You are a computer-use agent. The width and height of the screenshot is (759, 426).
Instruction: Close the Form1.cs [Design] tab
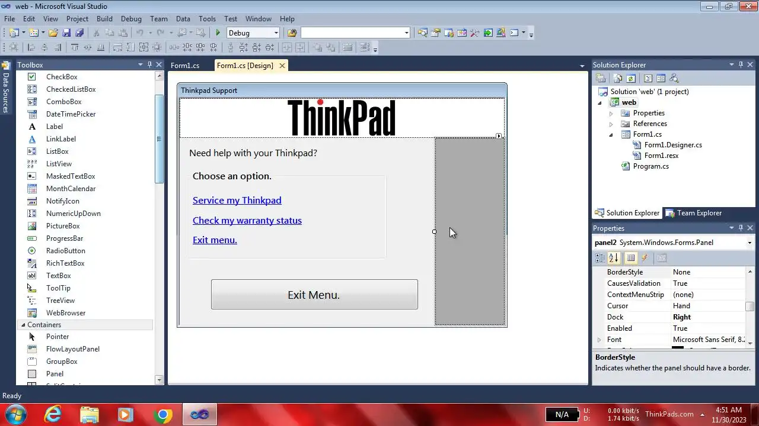(282, 66)
